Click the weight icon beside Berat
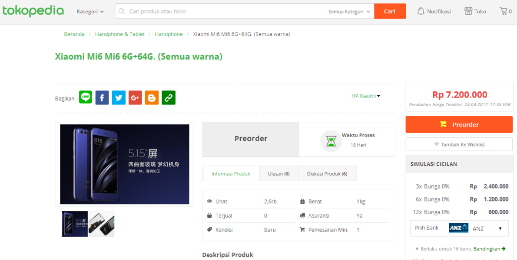 point(302,201)
